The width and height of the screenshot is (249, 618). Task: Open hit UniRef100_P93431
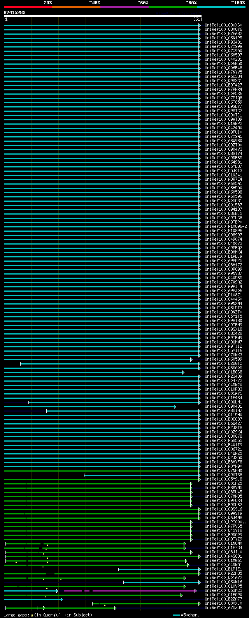(x=223, y=42)
